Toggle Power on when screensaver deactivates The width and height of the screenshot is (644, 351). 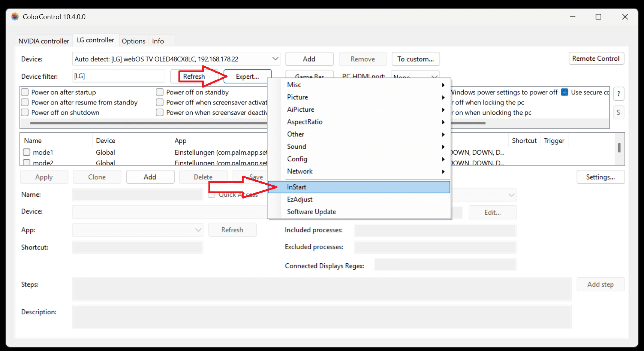[160, 112]
